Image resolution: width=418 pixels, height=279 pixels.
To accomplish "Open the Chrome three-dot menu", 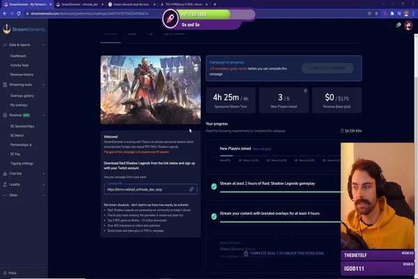I will [414, 13].
